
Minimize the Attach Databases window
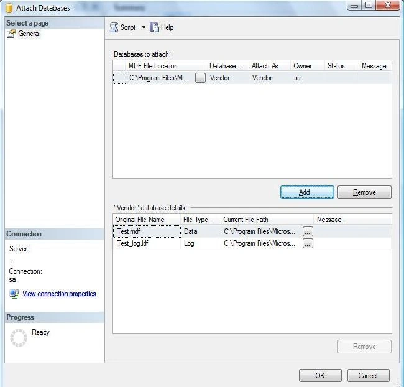(x=355, y=5)
